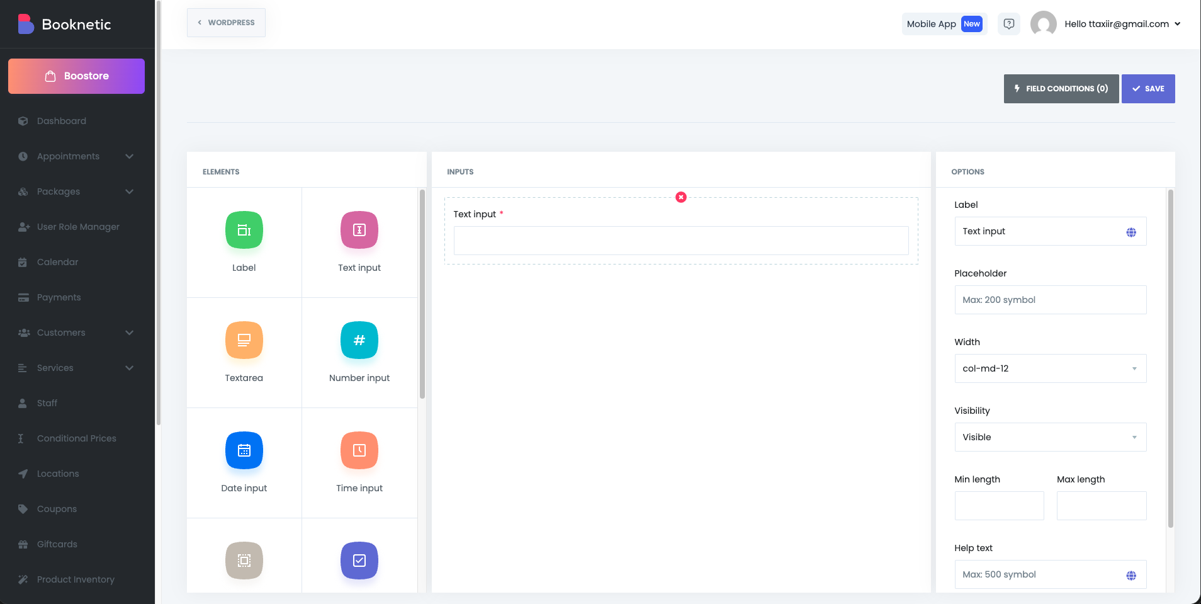The height and width of the screenshot is (604, 1201).
Task: Pick the Number input element
Action: [359, 341]
